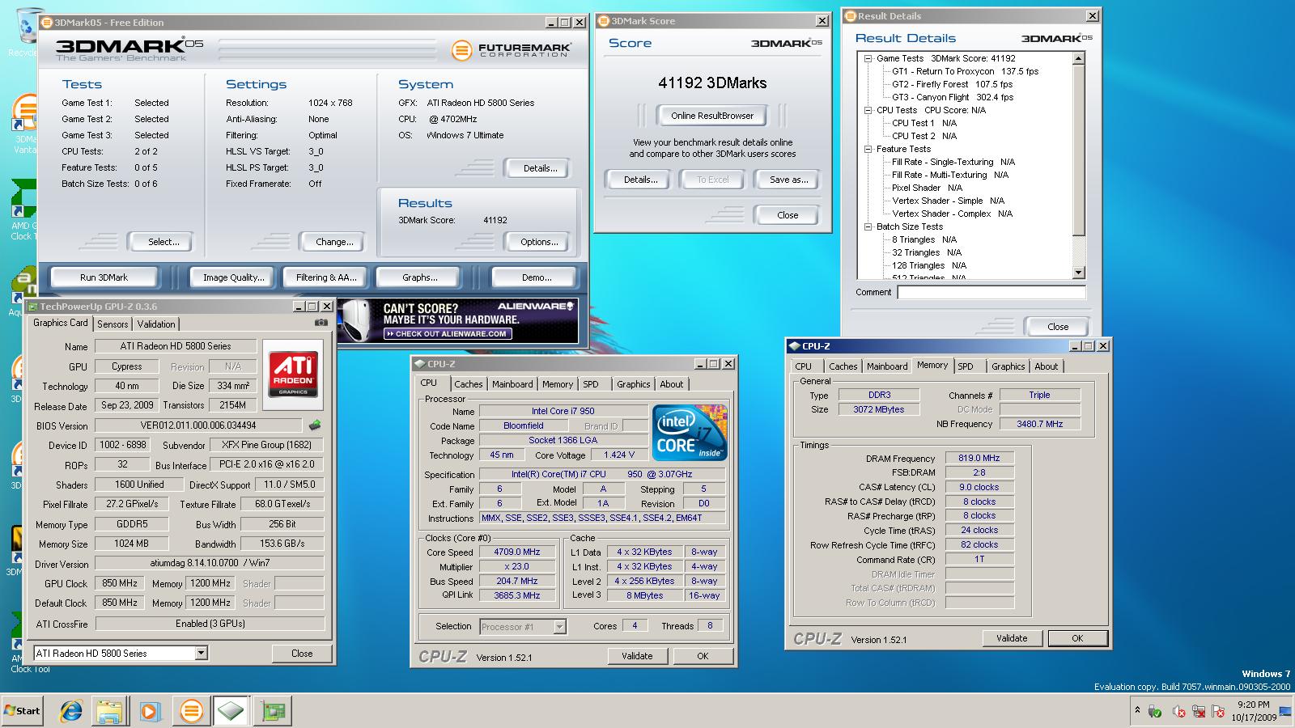Switch to 3DMark05 orange taskbar icon

(191, 711)
